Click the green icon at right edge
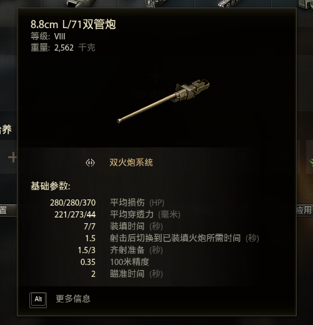This screenshot has width=313, height=325. pyautogui.click(x=311, y=162)
